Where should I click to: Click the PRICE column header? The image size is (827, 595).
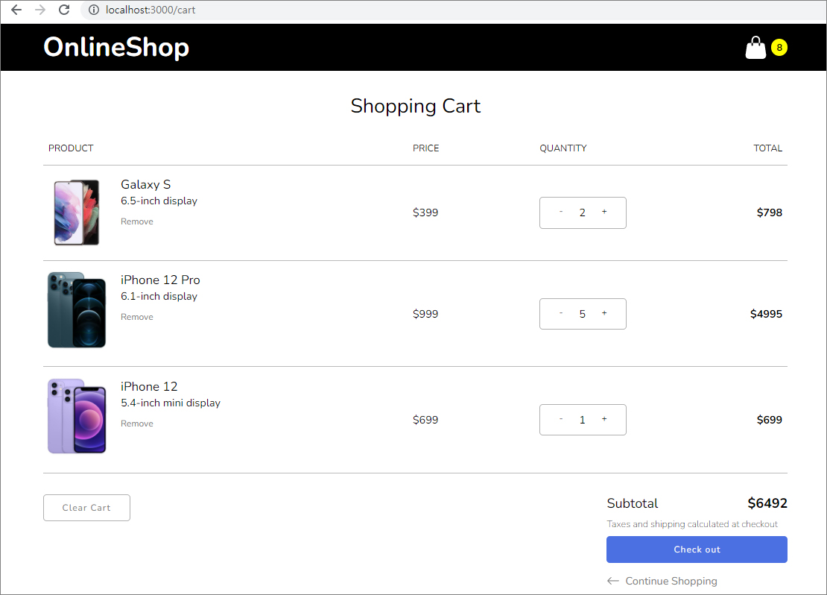point(425,148)
